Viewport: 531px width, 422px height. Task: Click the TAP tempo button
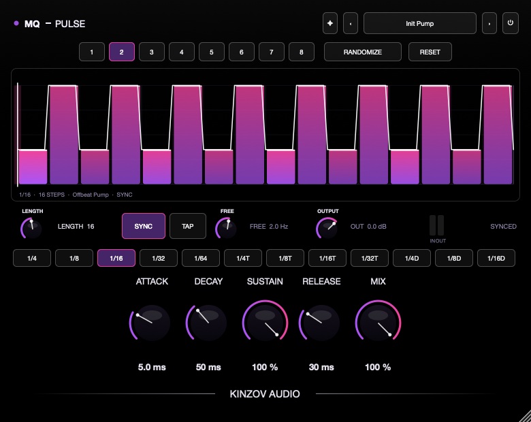pyautogui.click(x=188, y=226)
